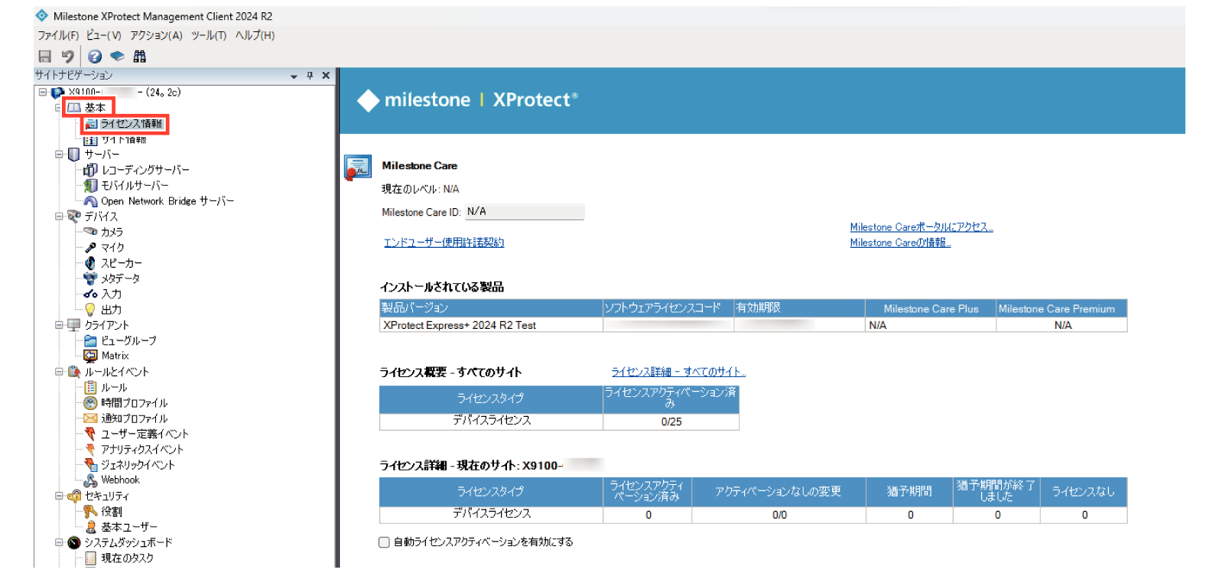1219x576 pixels.
Task: Select the Matrix icon
Action: [90, 356]
